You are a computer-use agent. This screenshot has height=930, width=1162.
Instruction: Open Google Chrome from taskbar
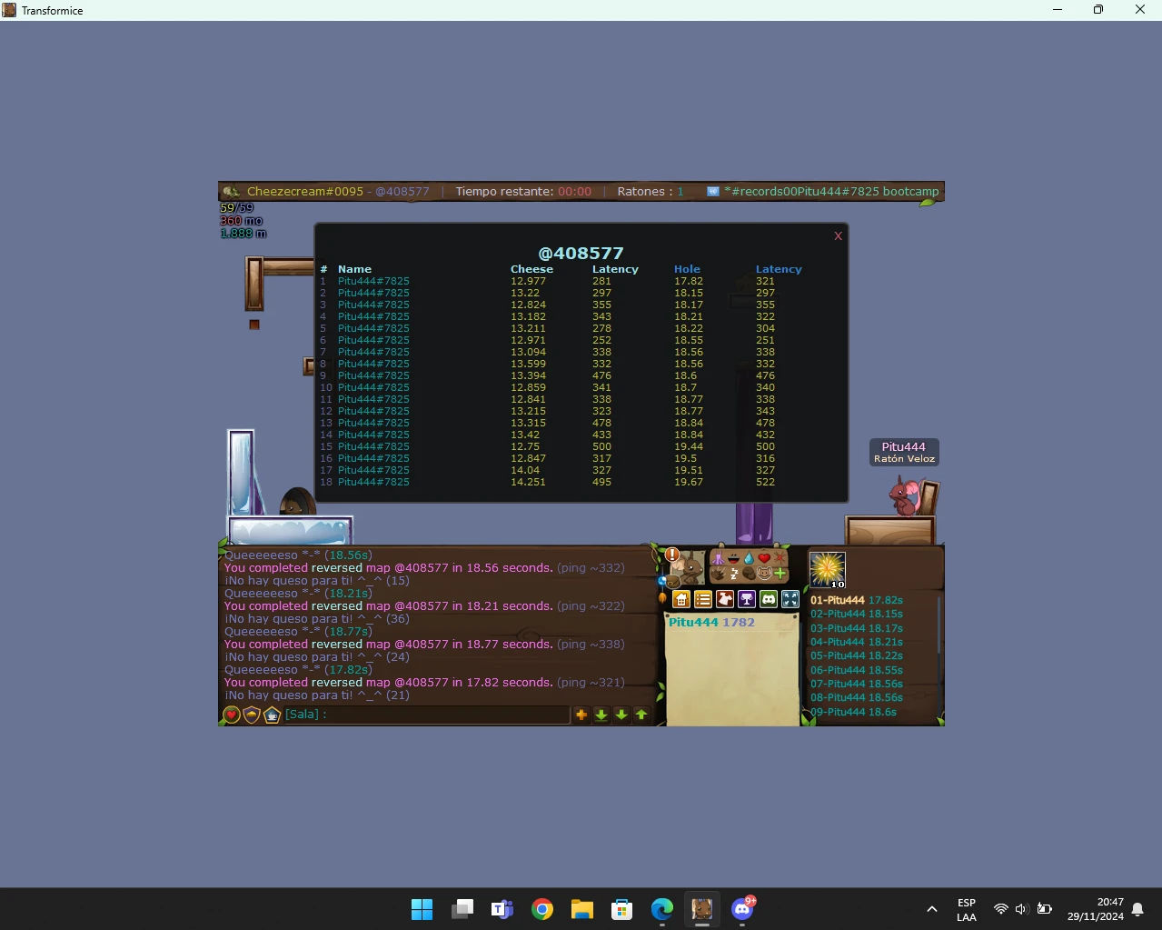point(542,909)
